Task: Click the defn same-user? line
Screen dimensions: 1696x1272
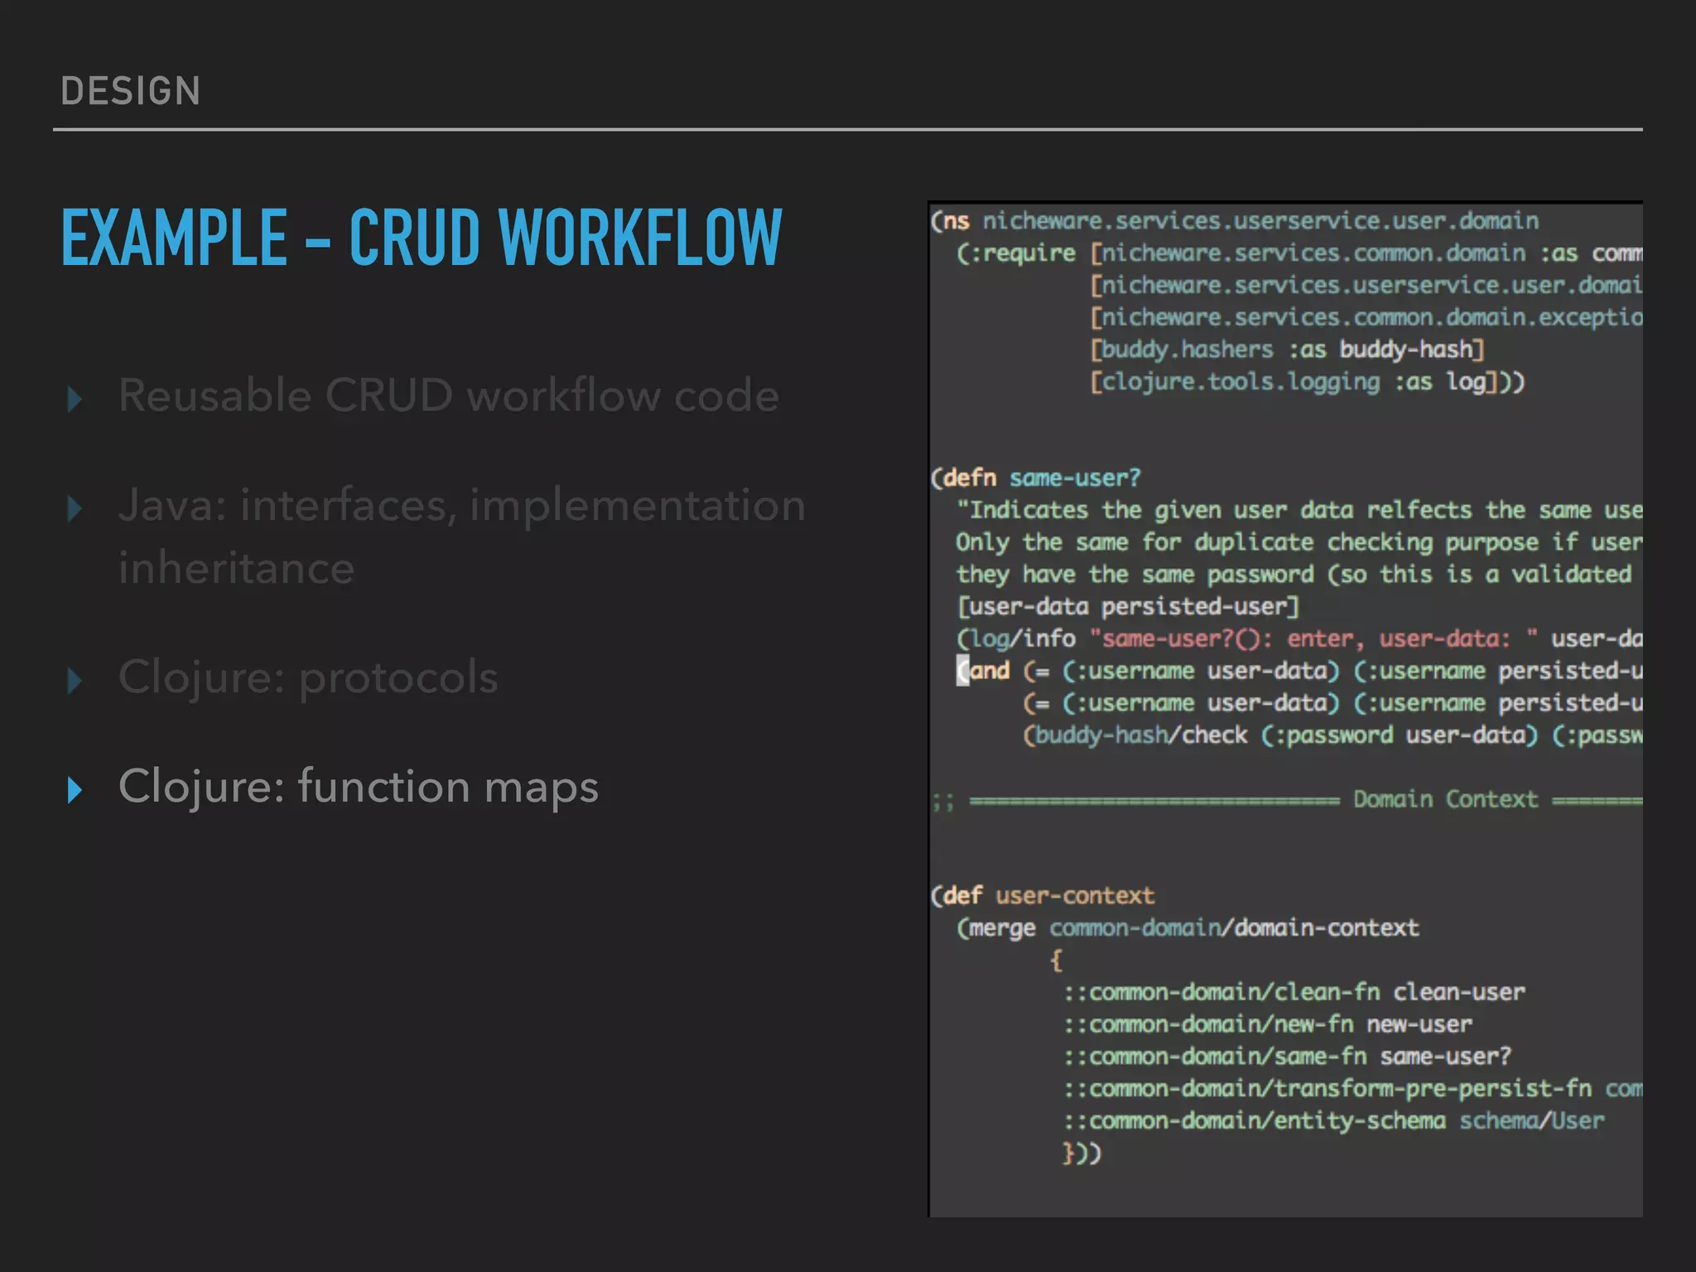Action: tap(1036, 478)
